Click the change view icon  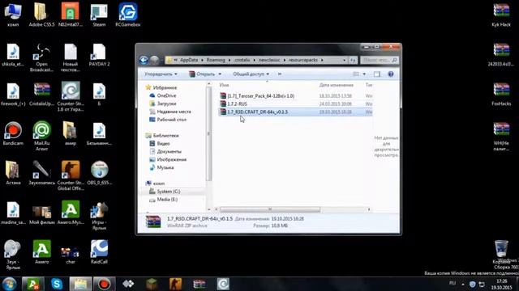point(356,74)
